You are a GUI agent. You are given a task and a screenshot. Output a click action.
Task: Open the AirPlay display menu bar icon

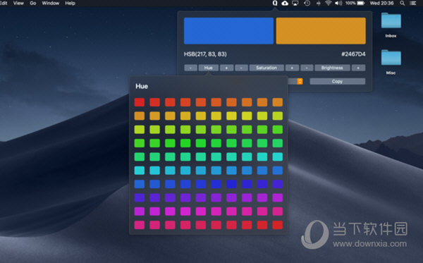pos(295,4)
